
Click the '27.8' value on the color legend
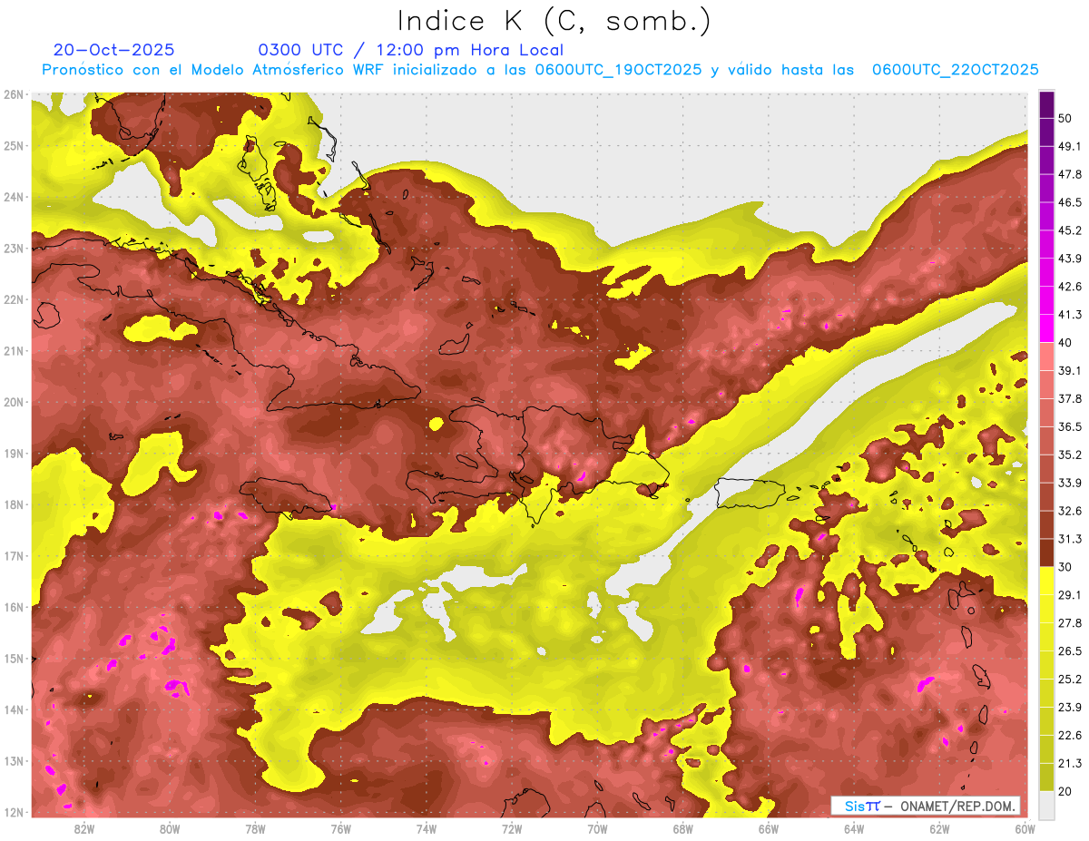click(x=1070, y=622)
